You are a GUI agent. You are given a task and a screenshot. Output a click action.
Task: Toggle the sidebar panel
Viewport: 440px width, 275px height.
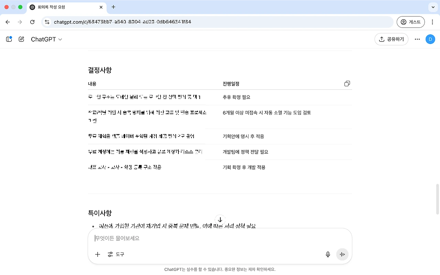point(9,39)
